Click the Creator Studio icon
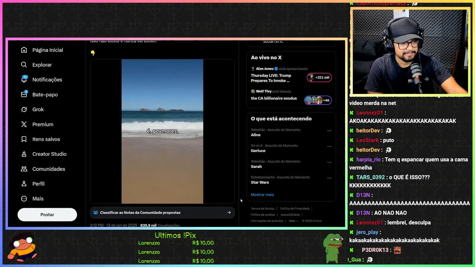 pos(24,154)
